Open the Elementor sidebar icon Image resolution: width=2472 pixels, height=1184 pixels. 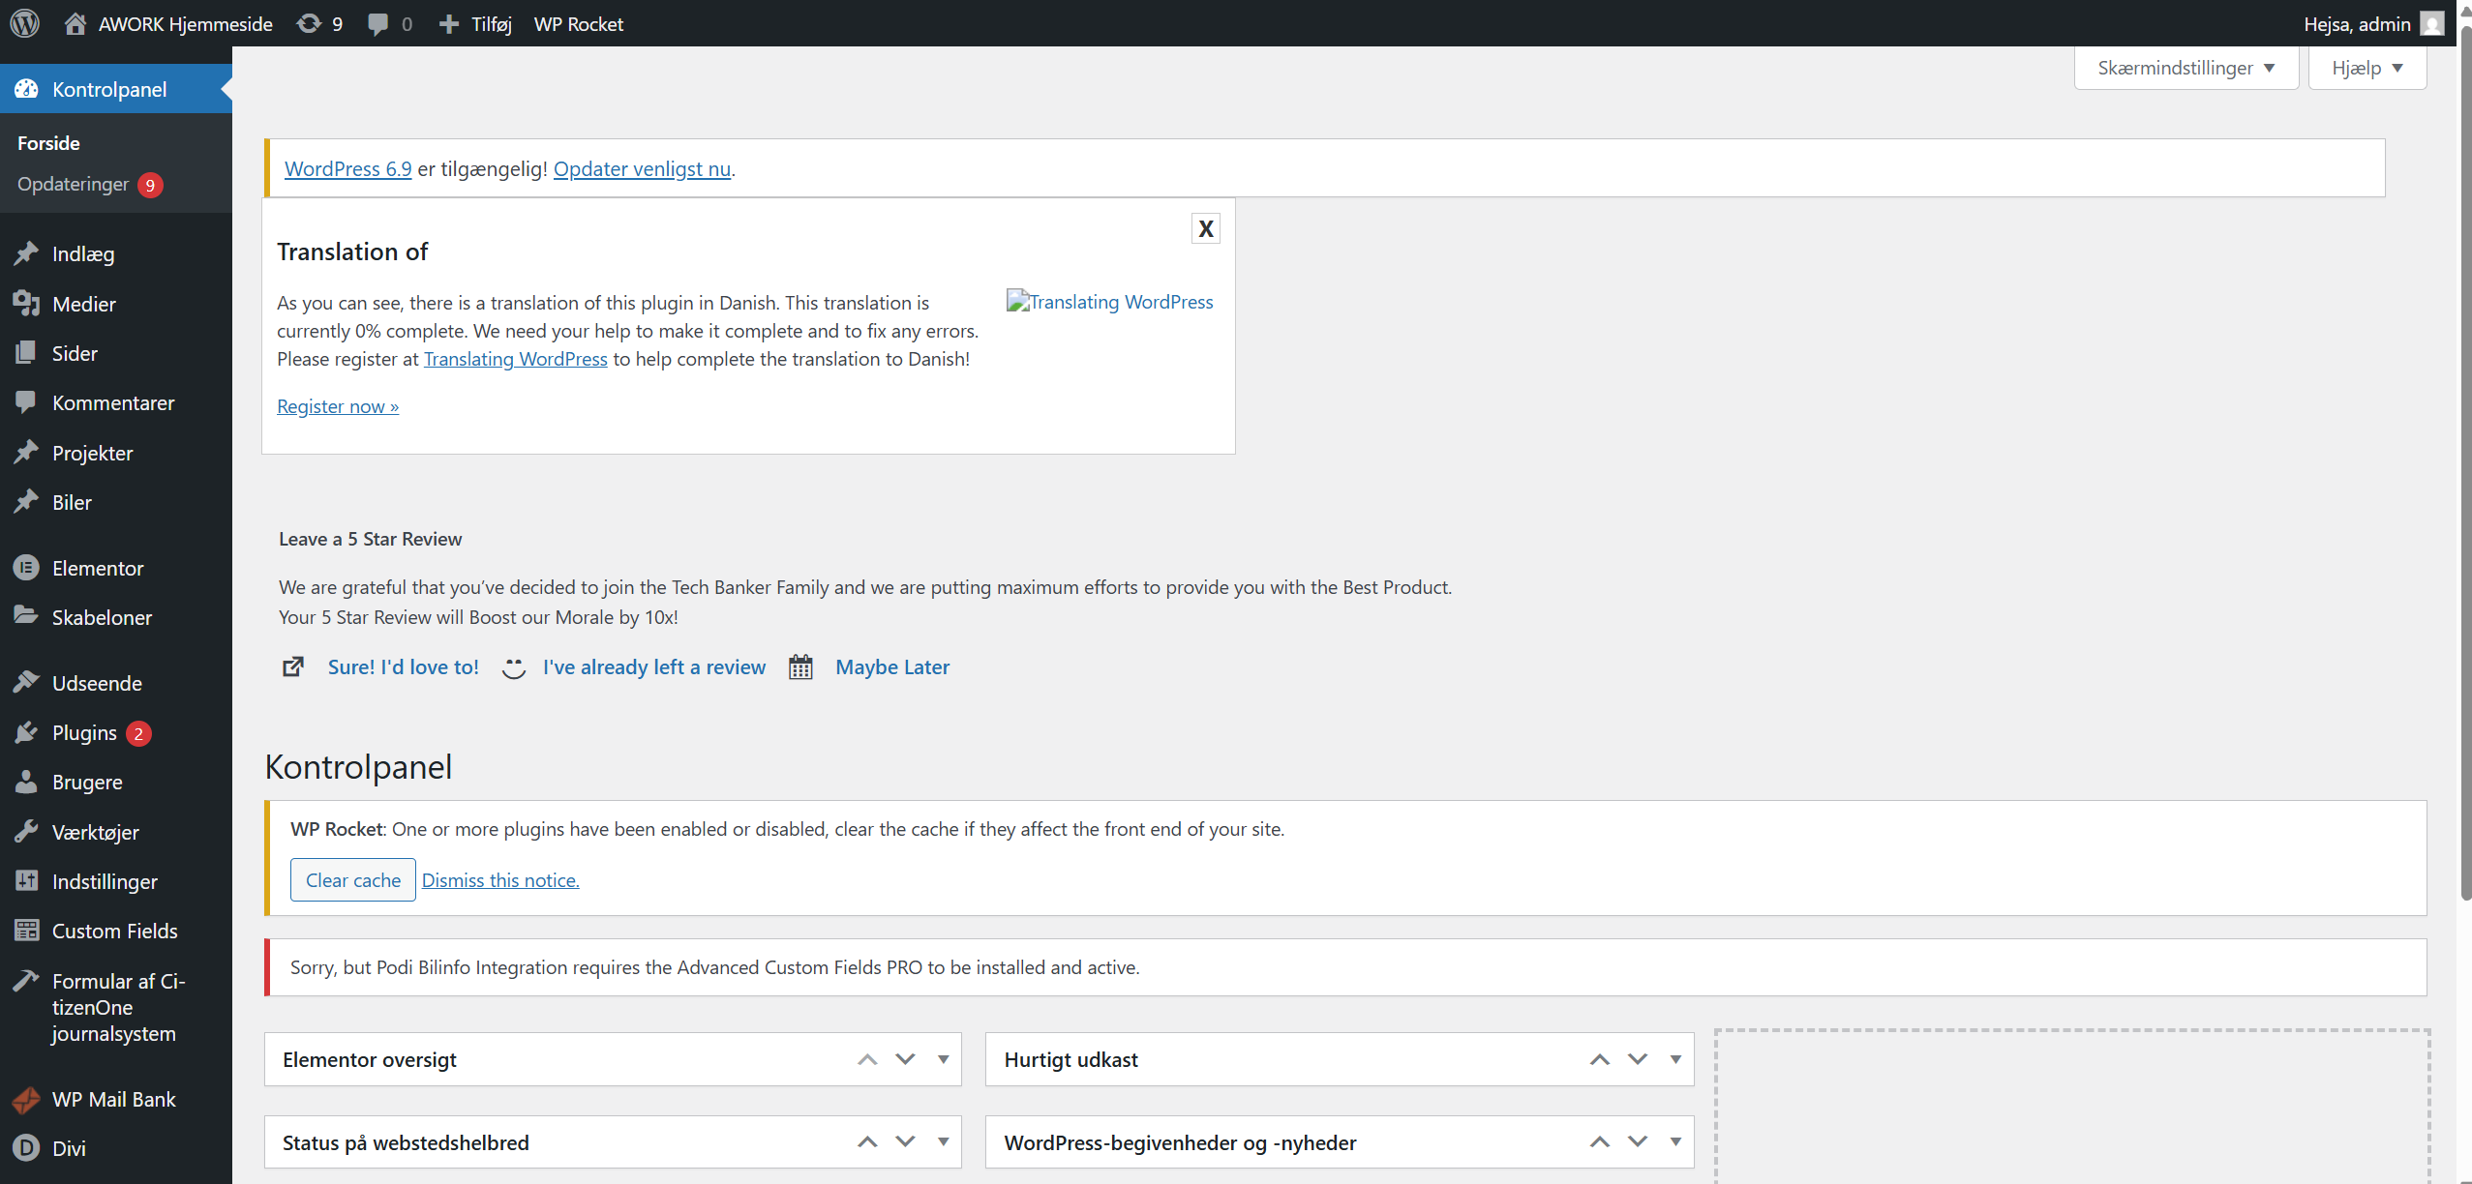click(26, 568)
